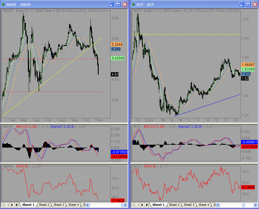Go to previous sheet in BCP window
259x209 pixels.
[x=138, y=205]
